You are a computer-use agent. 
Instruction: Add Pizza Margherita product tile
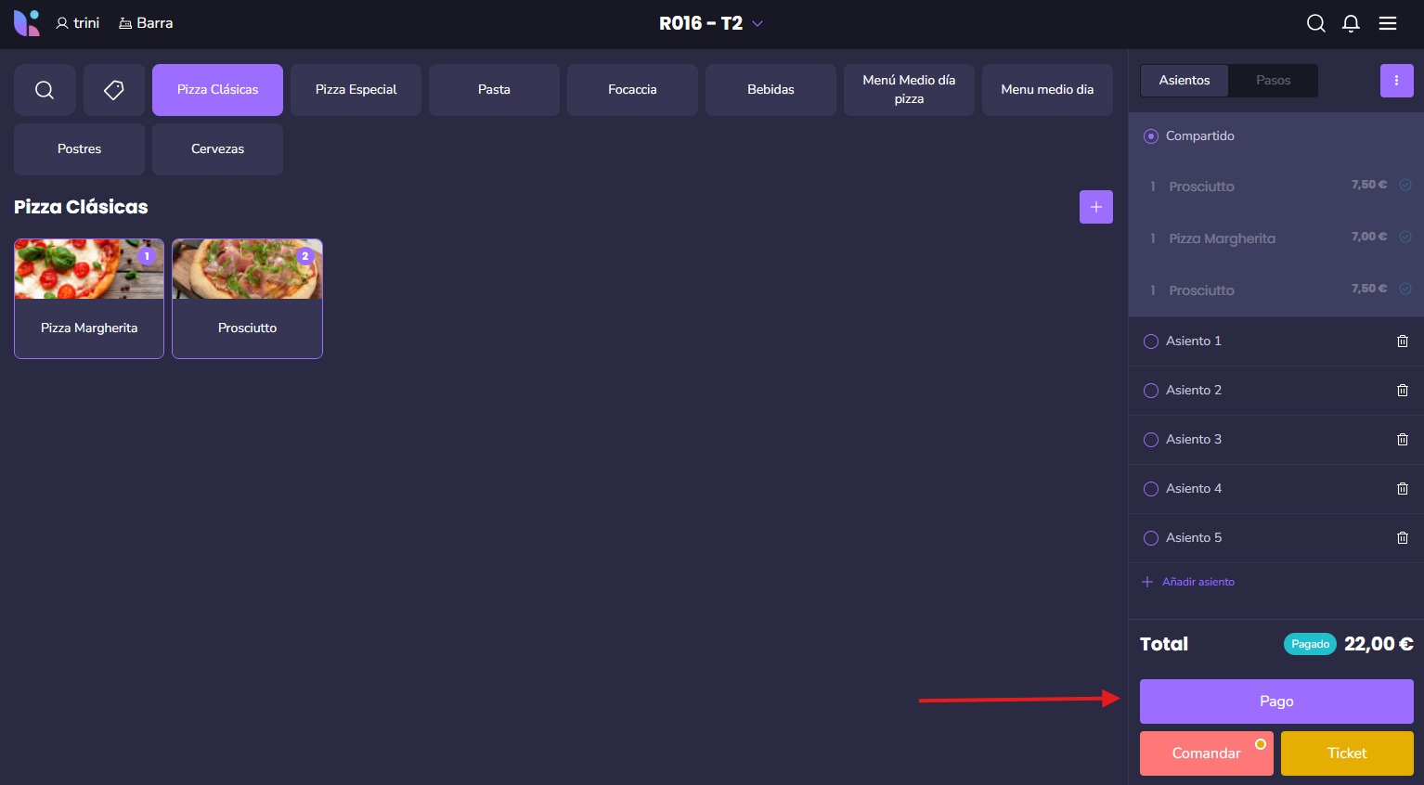(x=89, y=299)
